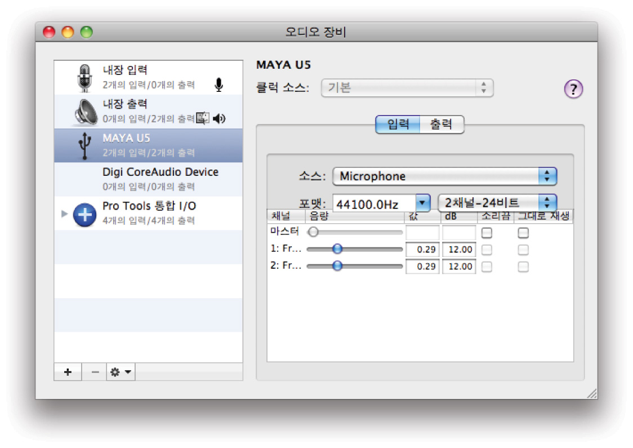Click the 그대로 재생 column header
This screenshot has height=448, width=633.
point(543,216)
